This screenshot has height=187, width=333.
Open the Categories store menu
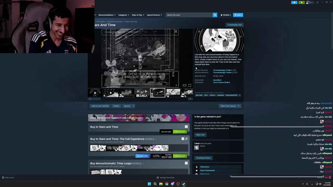[124, 15]
